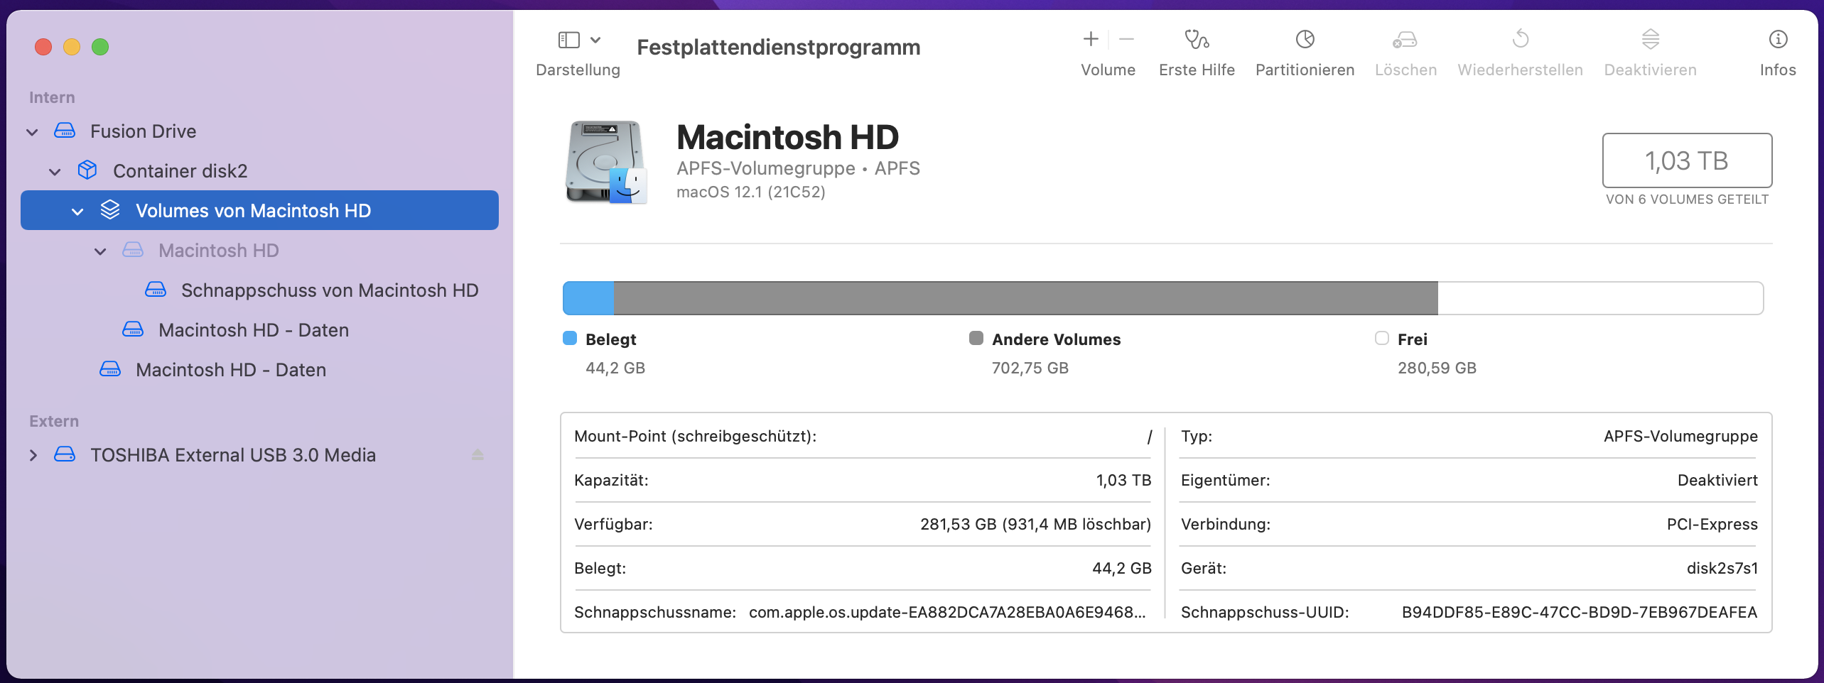Click the 1,03 TB capacity box

click(1686, 160)
